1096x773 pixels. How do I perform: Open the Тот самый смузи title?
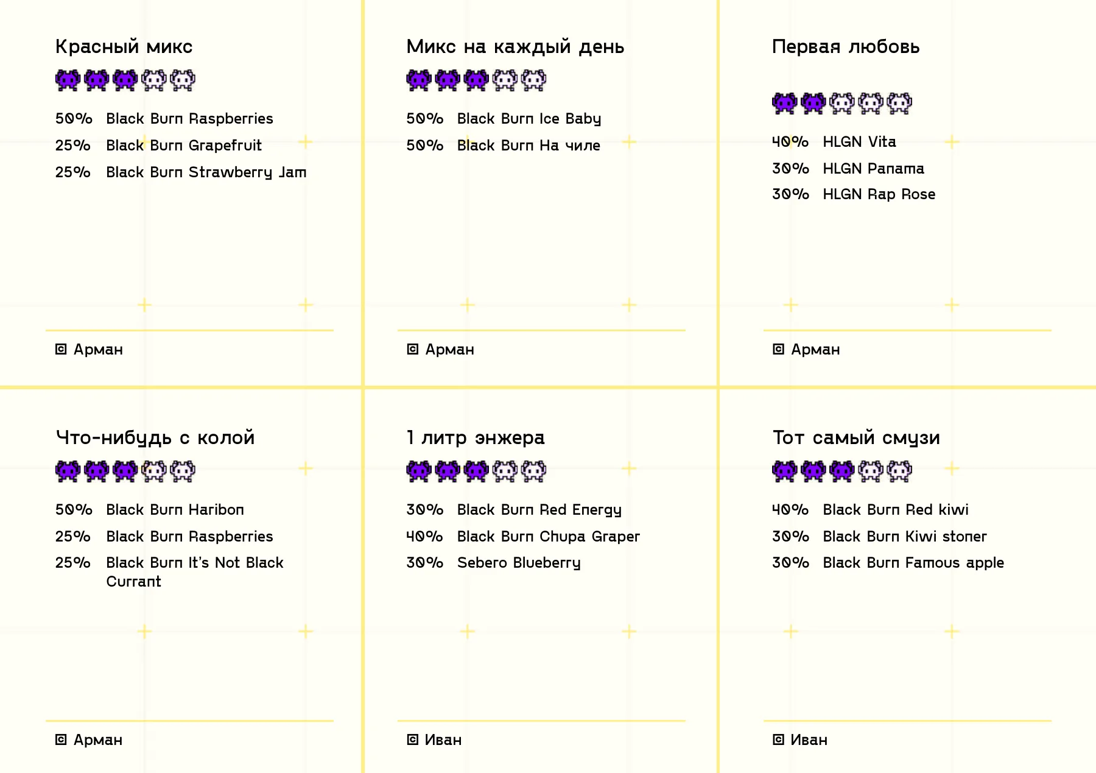coord(856,437)
